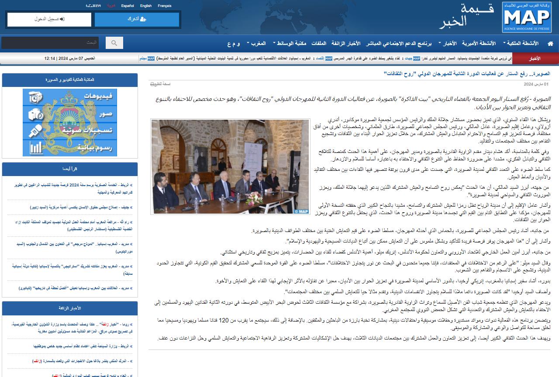Click the تسجيل الدخول login button
The image size is (559, 377).
49,19
